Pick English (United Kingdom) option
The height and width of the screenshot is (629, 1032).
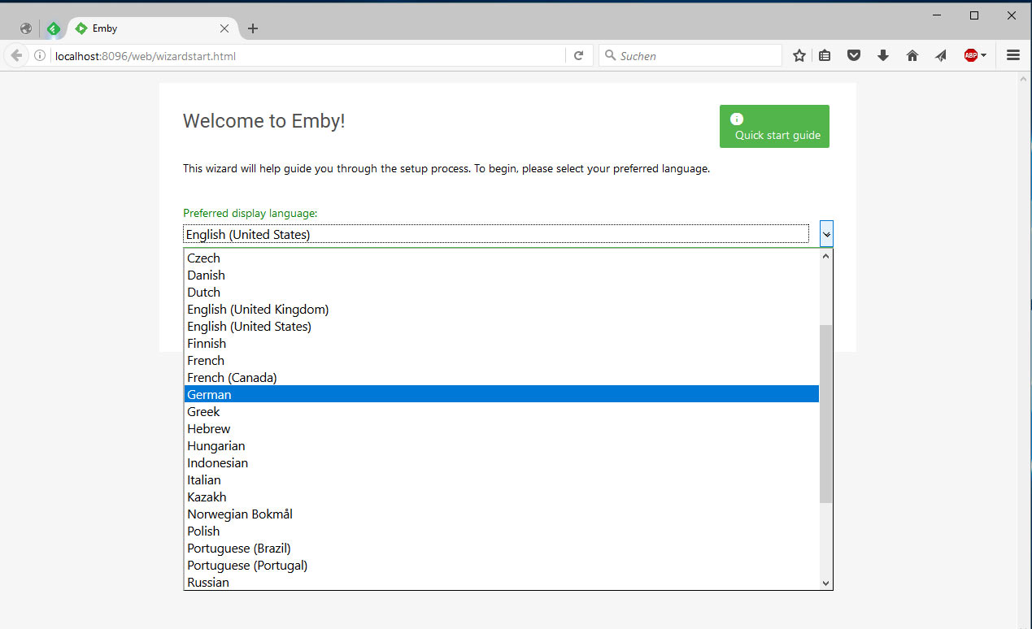(x=502, y=309)
